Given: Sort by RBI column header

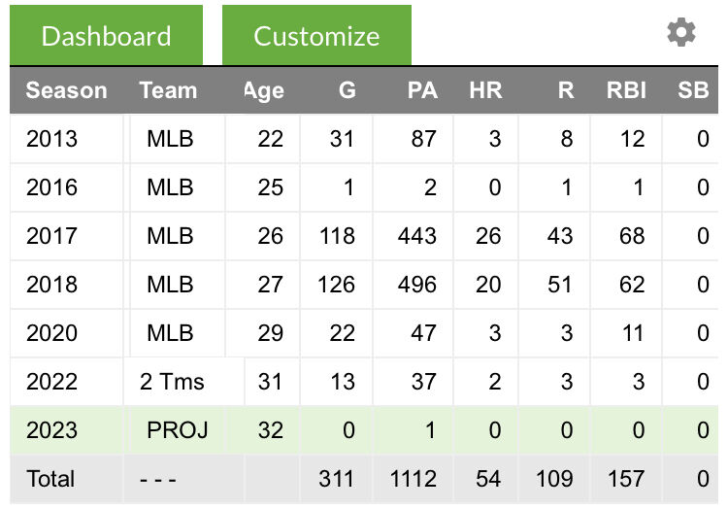Looking at the screenshot, I should (626, 90).
